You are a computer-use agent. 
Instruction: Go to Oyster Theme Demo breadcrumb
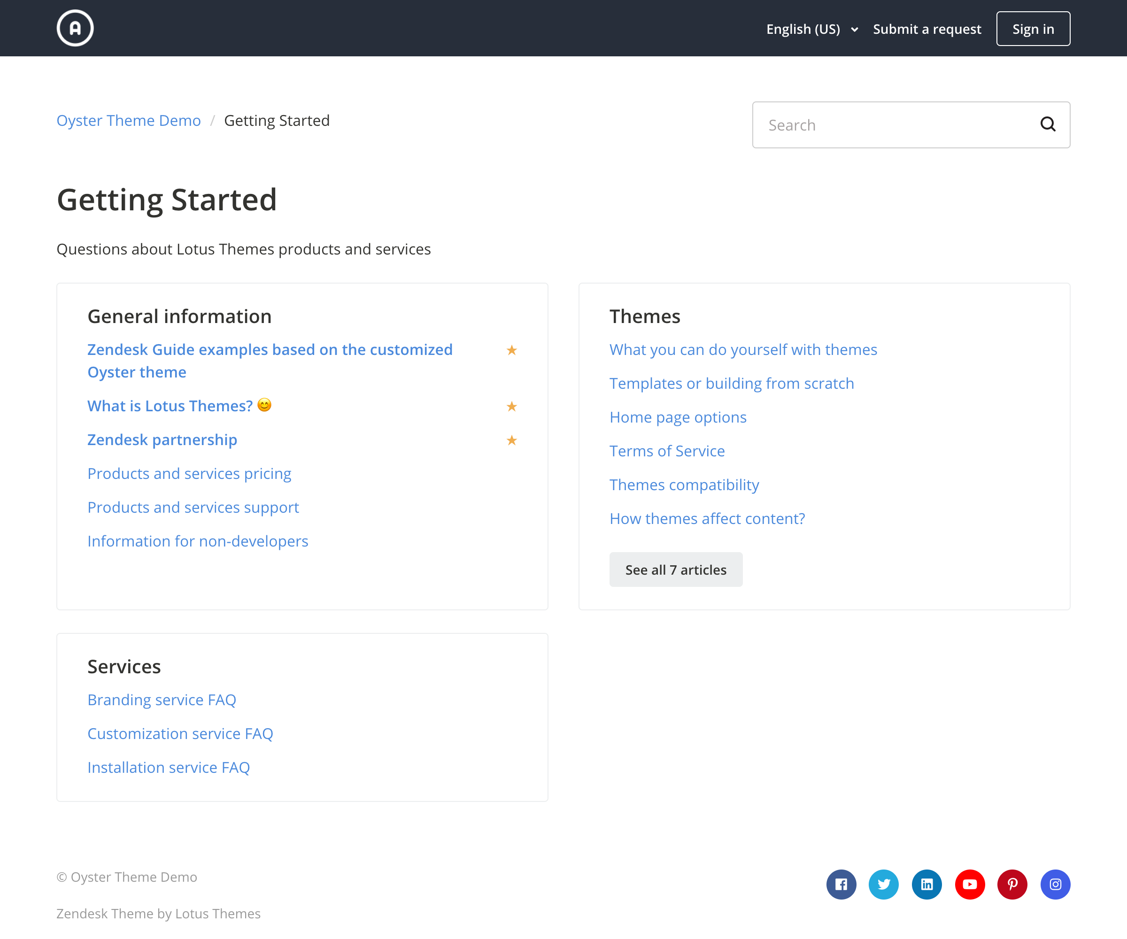pos(129,120)
